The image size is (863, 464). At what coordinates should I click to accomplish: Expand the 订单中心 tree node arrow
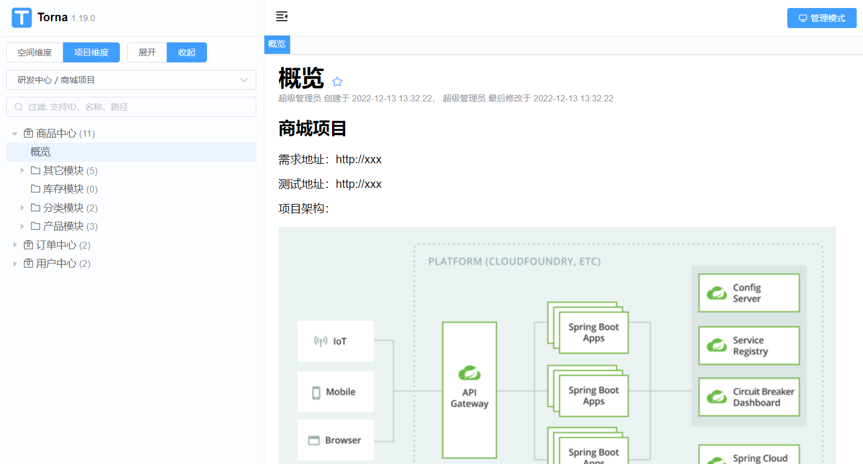(x=15, y=245)
